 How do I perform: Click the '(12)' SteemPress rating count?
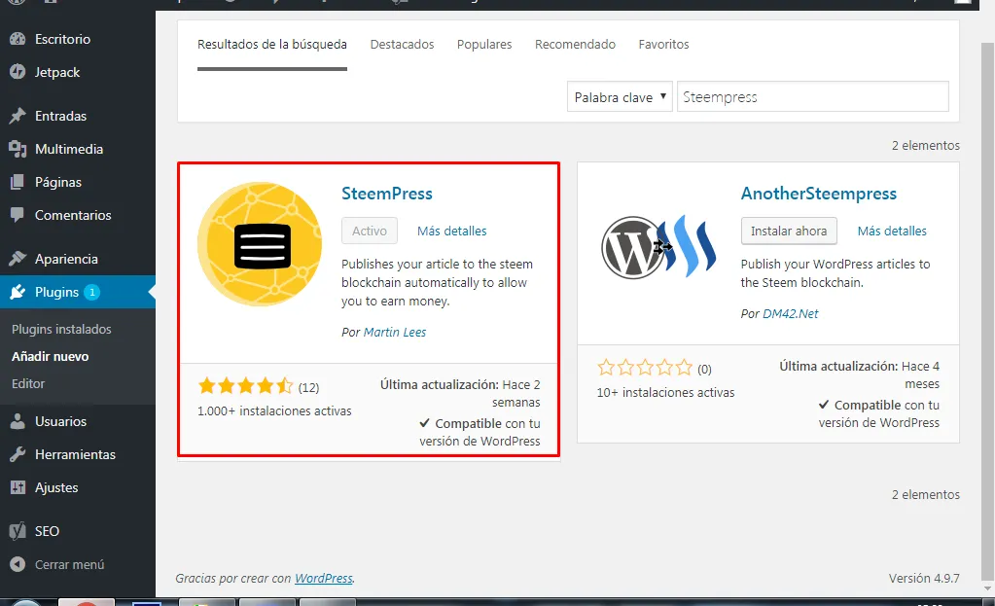point(308,388)
